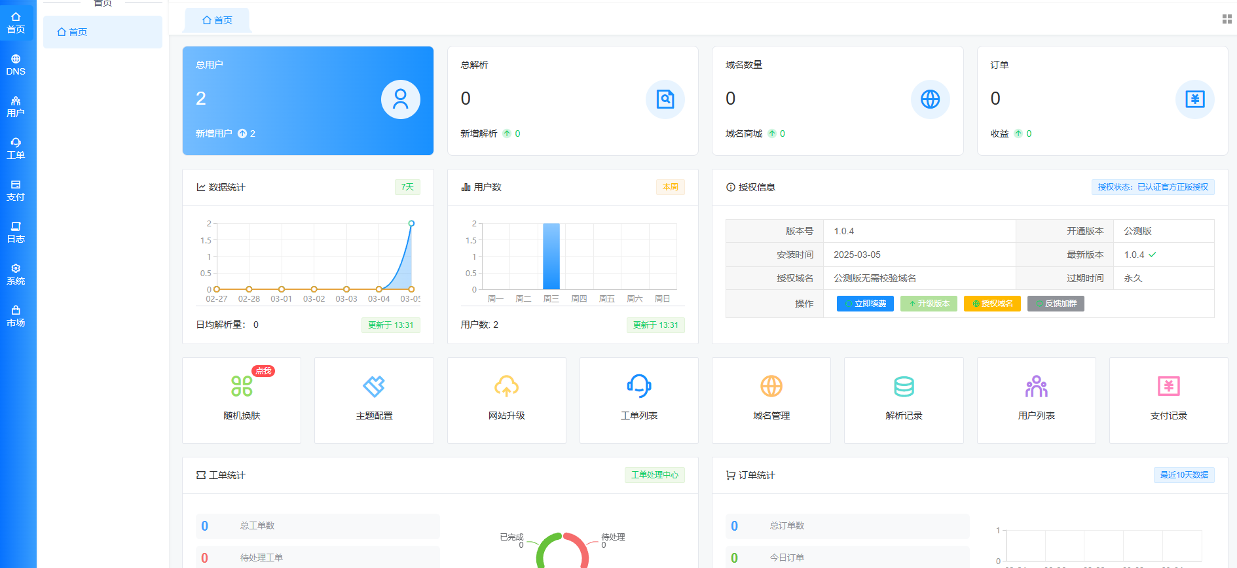Click 用户数: 2 summary text

[x=479, y=325]
